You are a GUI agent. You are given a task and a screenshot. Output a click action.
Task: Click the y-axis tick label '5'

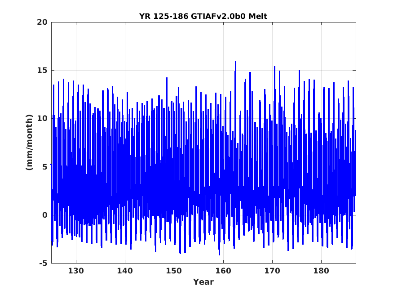tap(45, 167)
